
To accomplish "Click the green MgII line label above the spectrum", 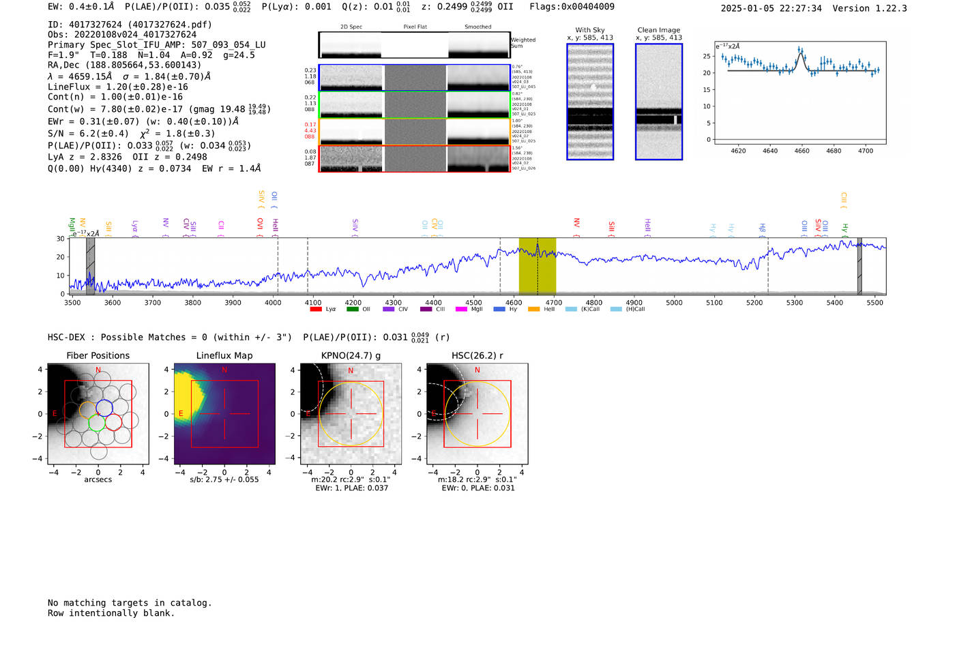I will (72, 226).
